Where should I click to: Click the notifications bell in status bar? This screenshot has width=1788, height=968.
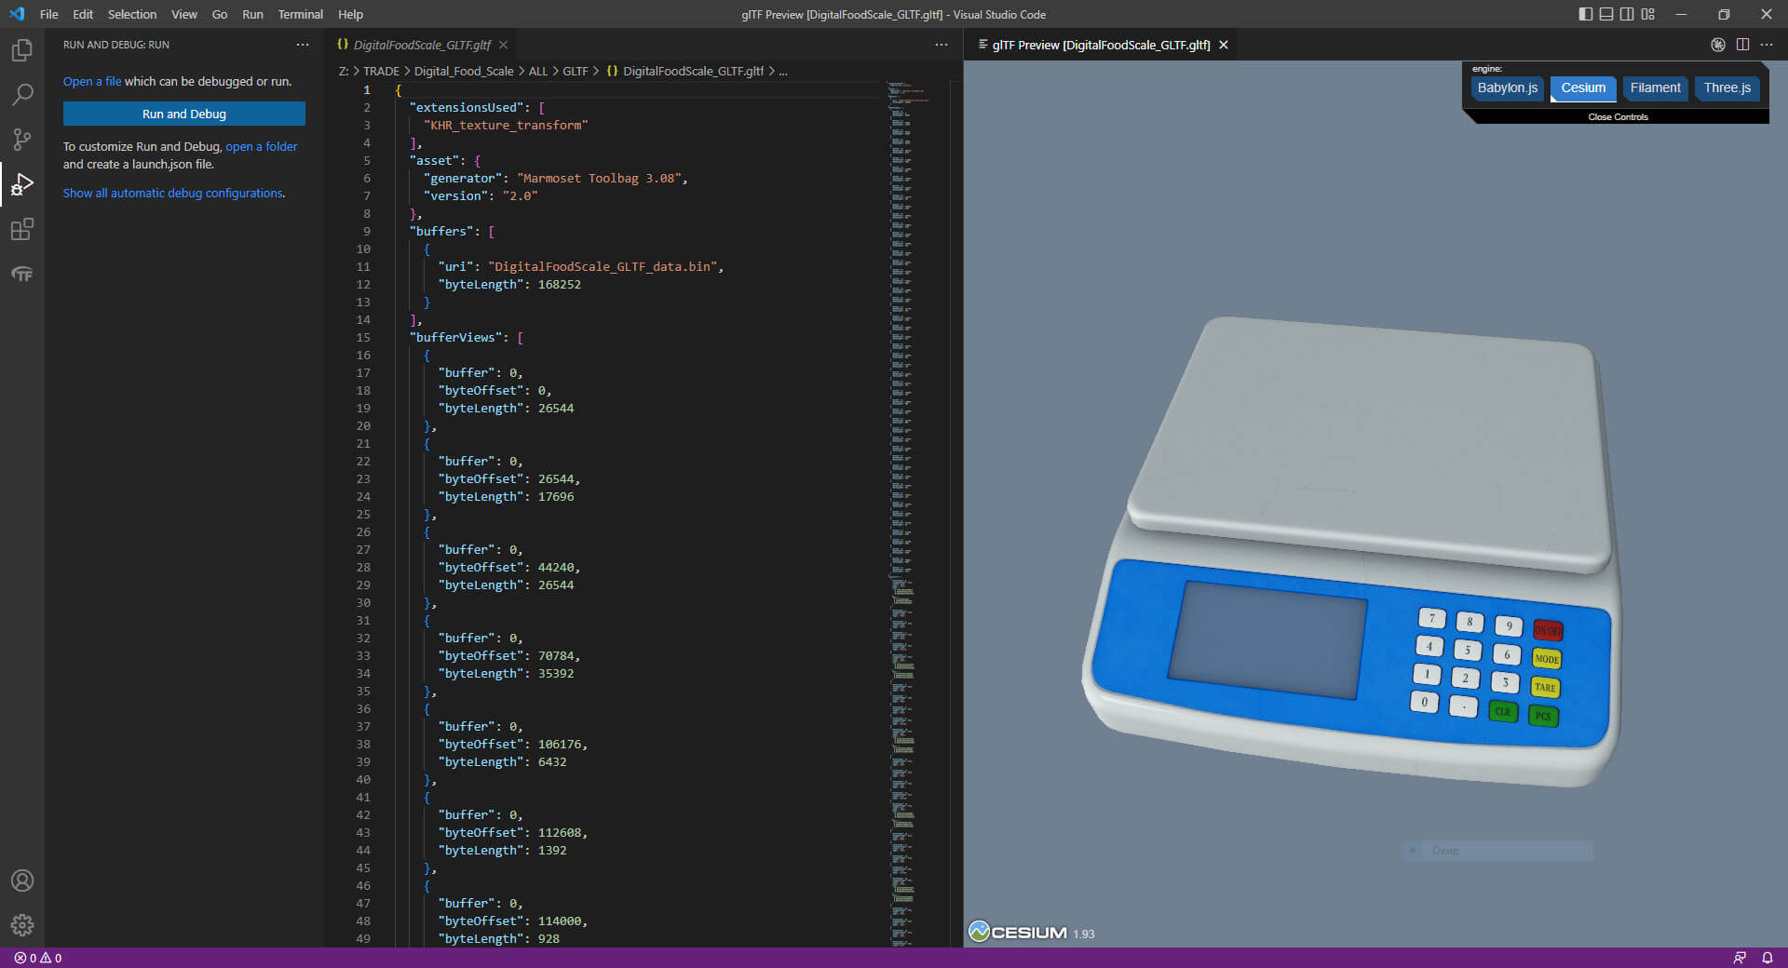(x=1767, y=958)
